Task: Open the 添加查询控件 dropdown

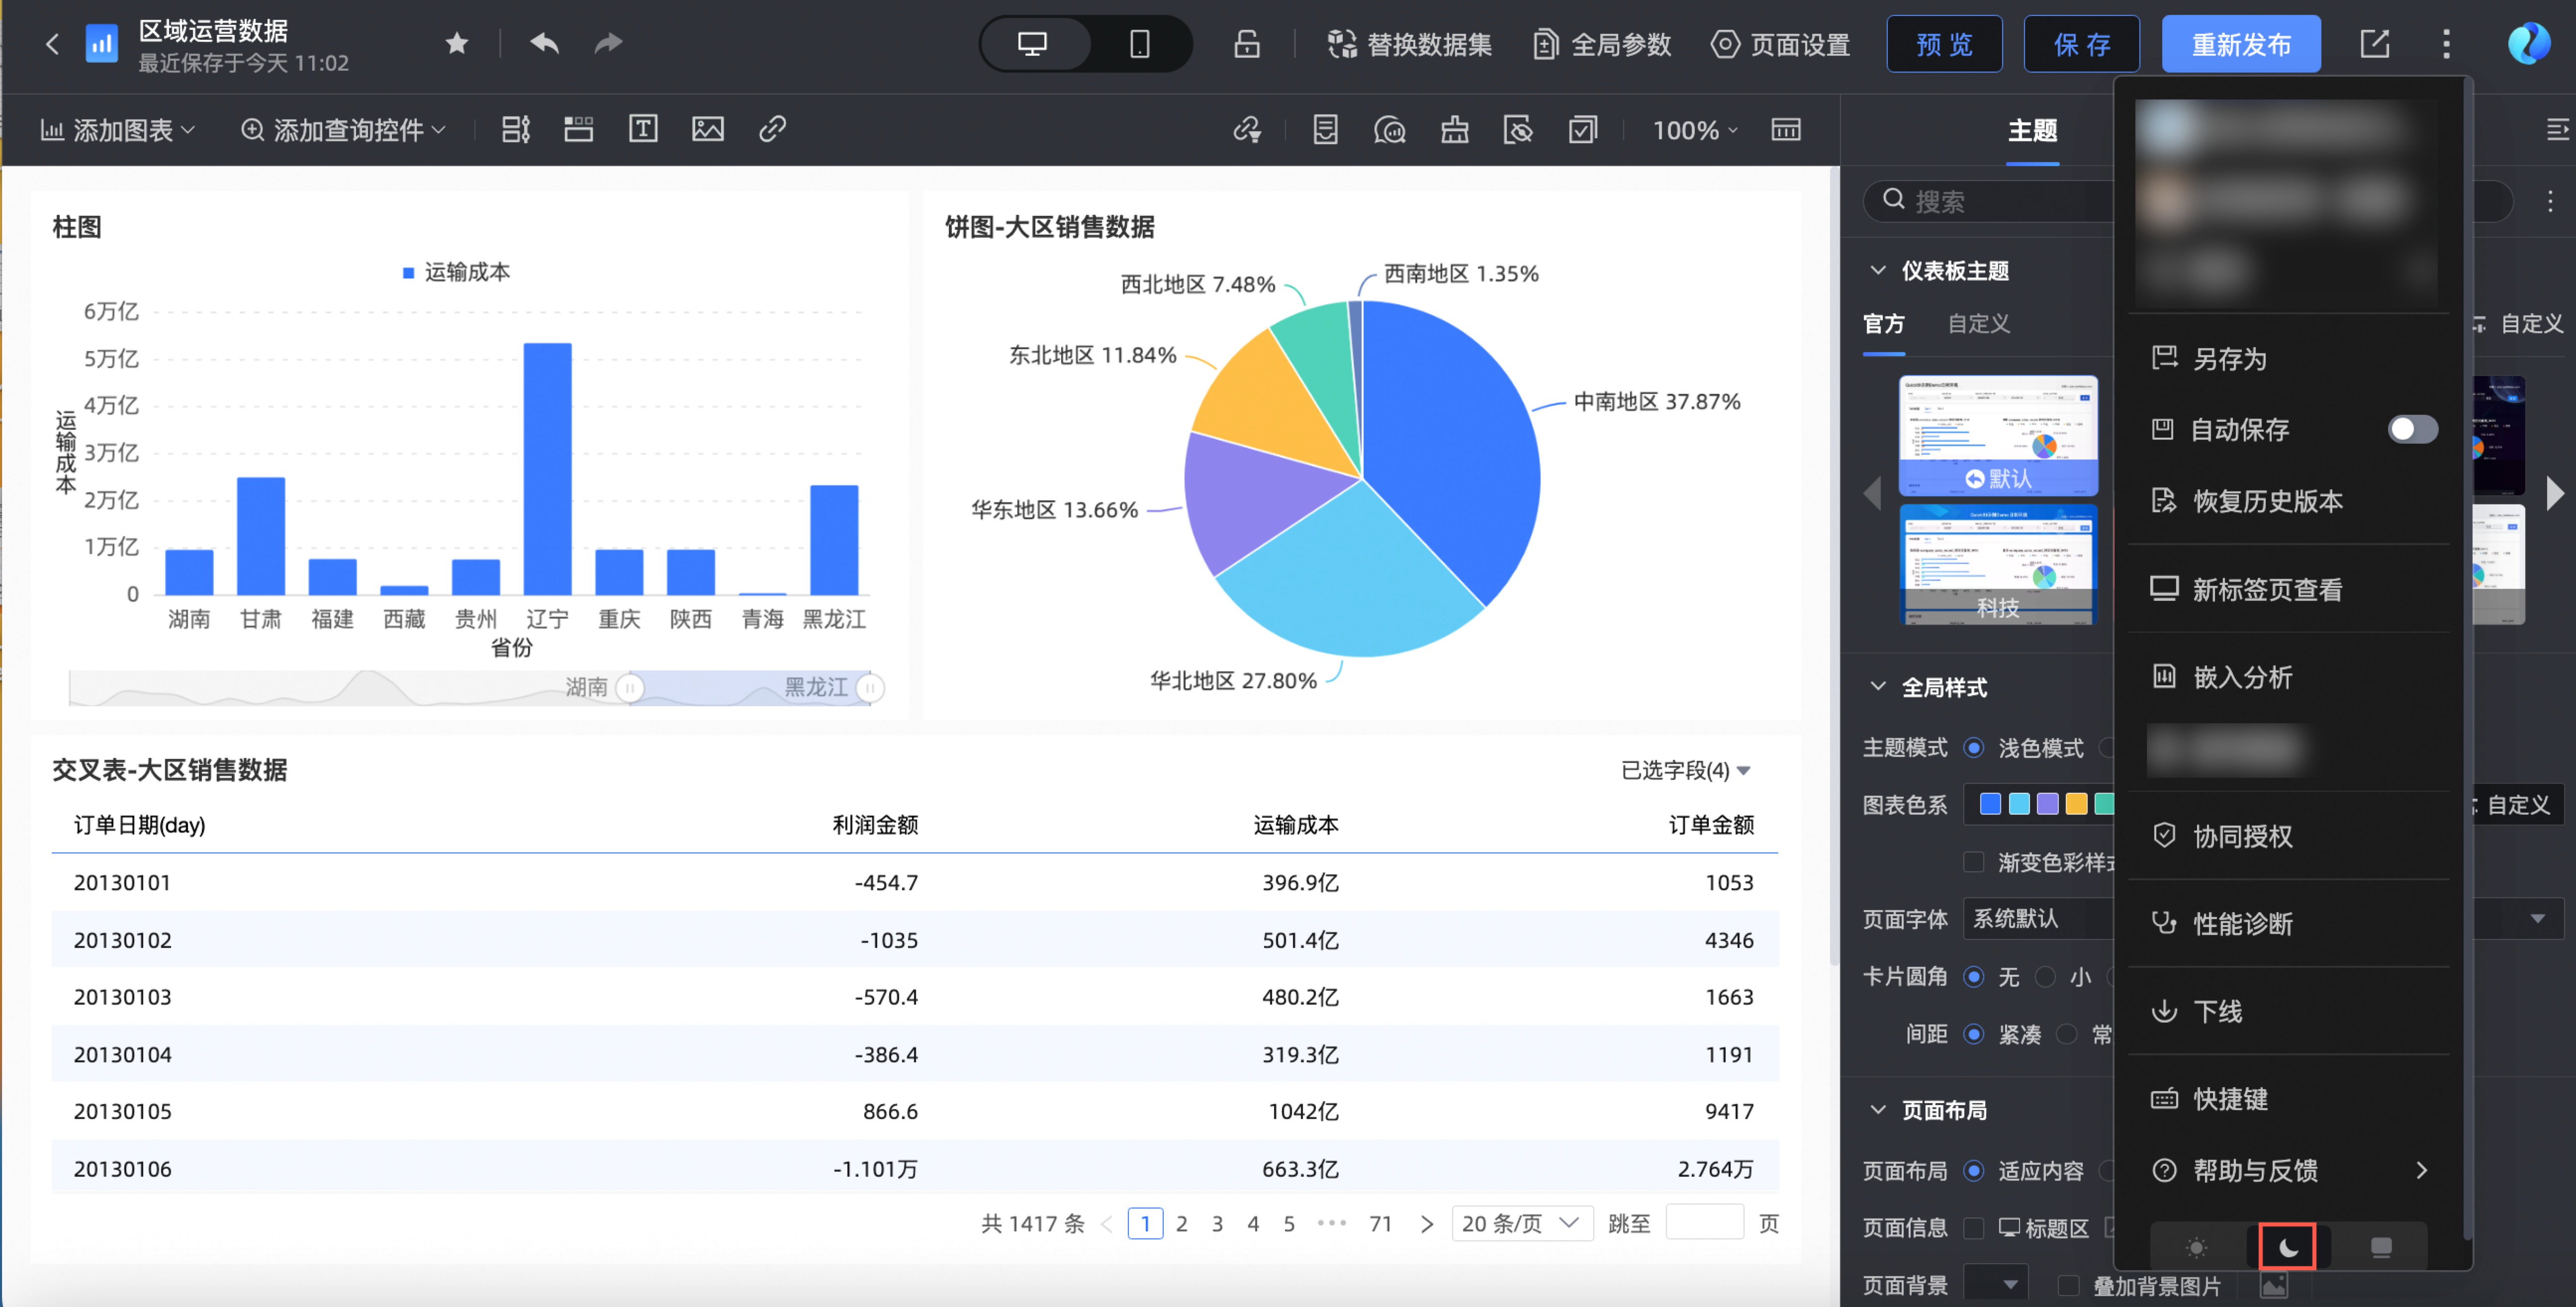Action: coord(343,130)
